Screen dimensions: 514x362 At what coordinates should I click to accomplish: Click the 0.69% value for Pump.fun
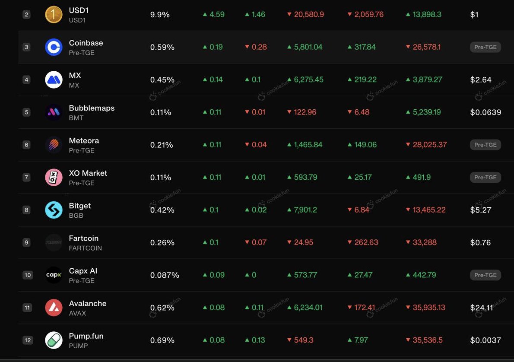(x=162, y=340)
